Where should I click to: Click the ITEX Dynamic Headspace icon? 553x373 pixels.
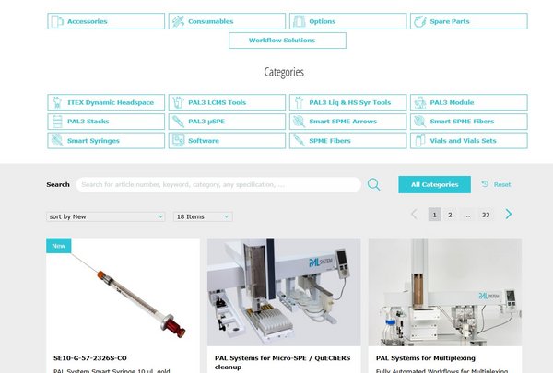click(x=57, y=102)
